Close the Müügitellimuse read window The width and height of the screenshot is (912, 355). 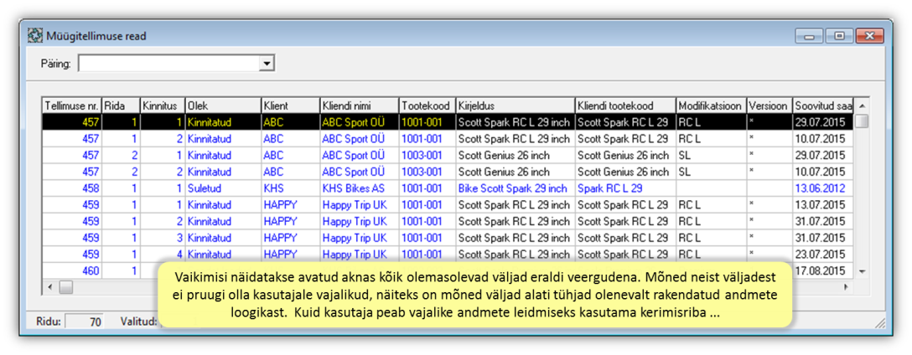tap(870, 36)
